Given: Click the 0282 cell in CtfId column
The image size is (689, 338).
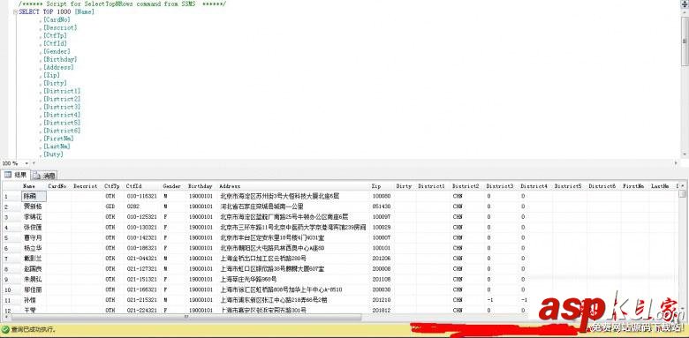Looking at the screenshot, I should [x=132, y=207].
